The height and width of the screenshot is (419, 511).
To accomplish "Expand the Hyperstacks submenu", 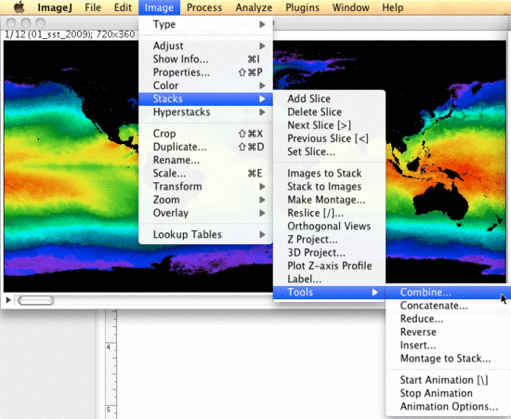I will click(205, 112).
